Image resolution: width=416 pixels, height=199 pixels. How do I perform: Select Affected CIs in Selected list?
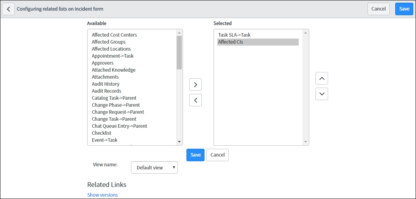pyautogui.click(x=258, y=42)
